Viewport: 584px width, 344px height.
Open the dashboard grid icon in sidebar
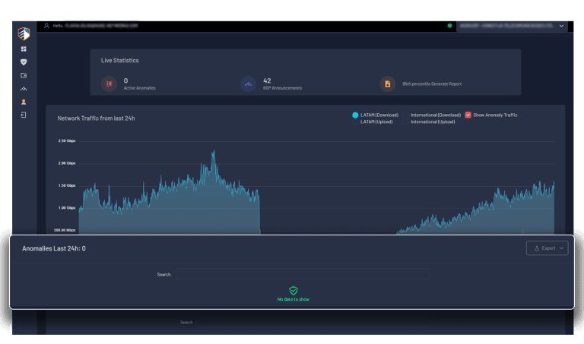pos(24,49)
